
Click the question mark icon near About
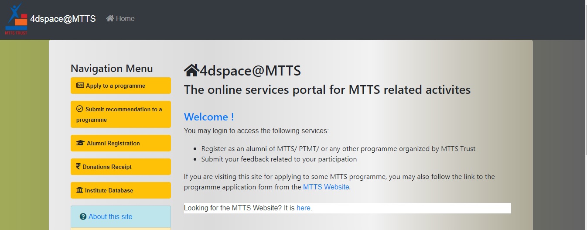pyautogui.click(x=83, y=217)
